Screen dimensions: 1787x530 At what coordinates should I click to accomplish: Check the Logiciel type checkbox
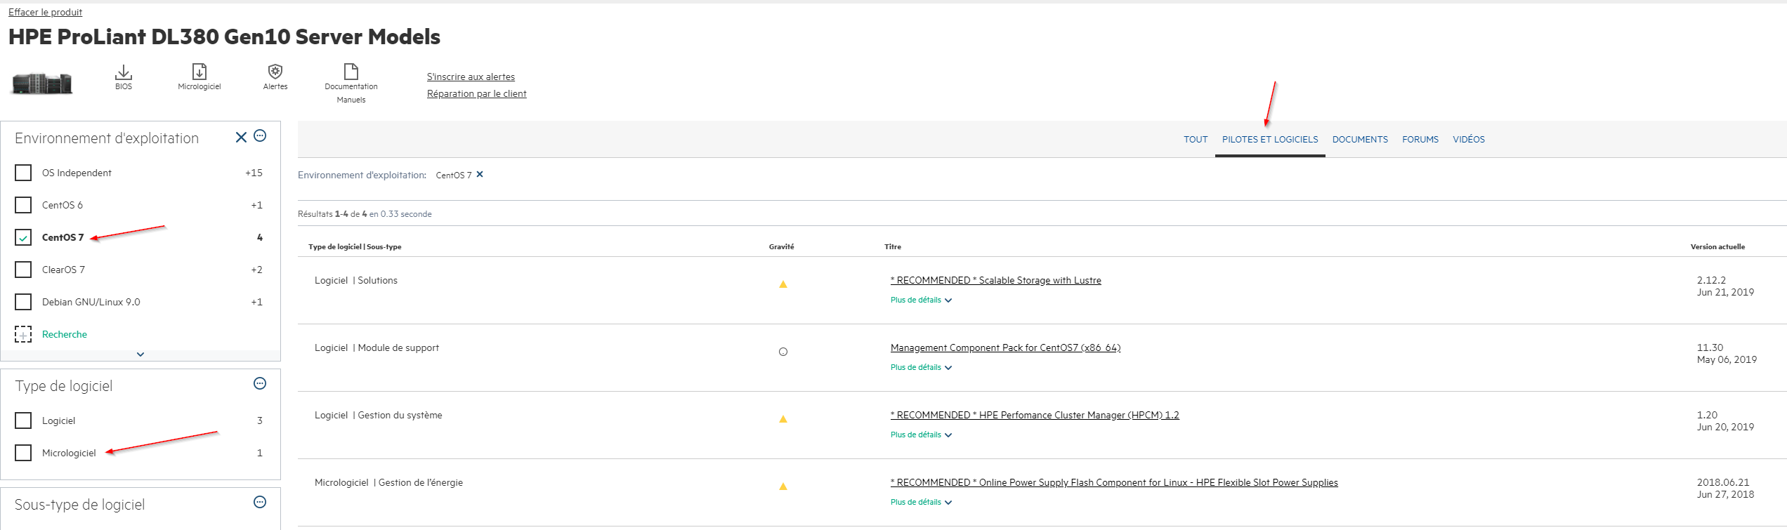tap(23, 420)
